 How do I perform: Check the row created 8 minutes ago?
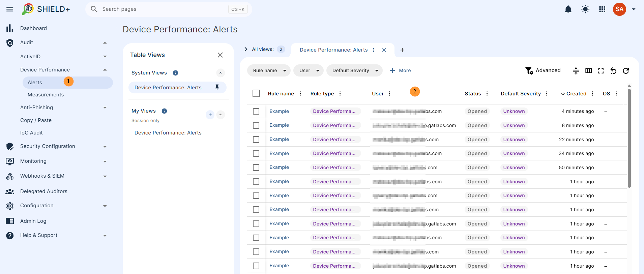pyautogui.click(x=256, y=125)
